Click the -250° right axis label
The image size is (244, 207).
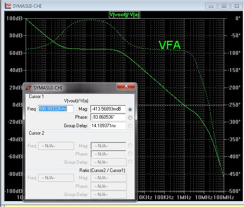pyautogui.click(x=234, y=105)
